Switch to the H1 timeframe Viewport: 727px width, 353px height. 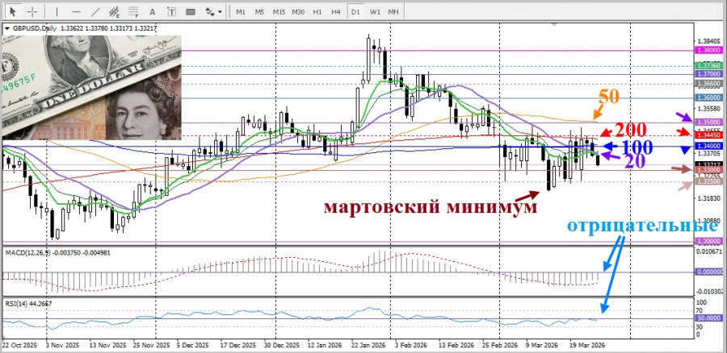tap(317, 11)
